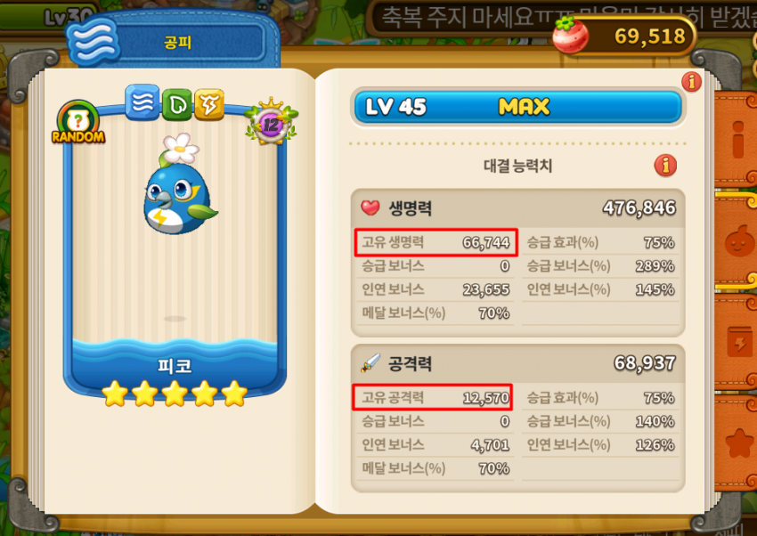757x536 pixels.
Task: Click the 공피 title banner
Action: 178,43
